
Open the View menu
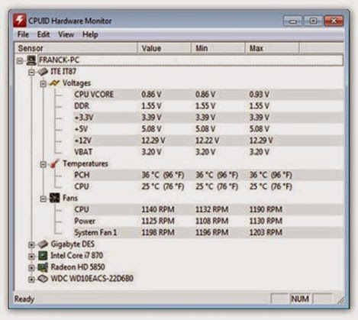point(66,34)
